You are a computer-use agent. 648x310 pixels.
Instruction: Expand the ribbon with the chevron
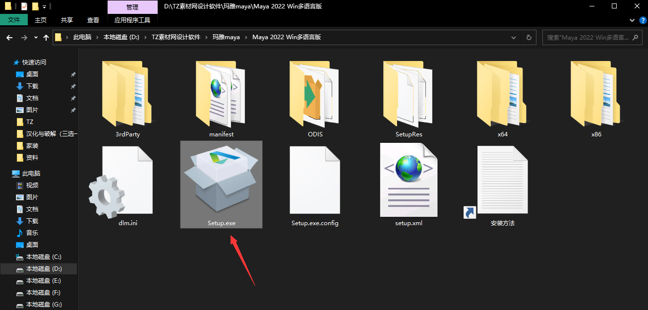coord(632,20)
